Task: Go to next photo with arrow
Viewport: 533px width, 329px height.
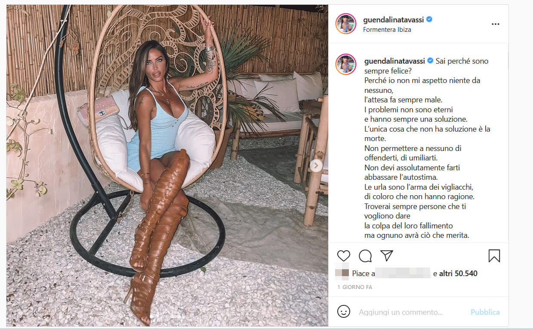Action: [316, 166]
